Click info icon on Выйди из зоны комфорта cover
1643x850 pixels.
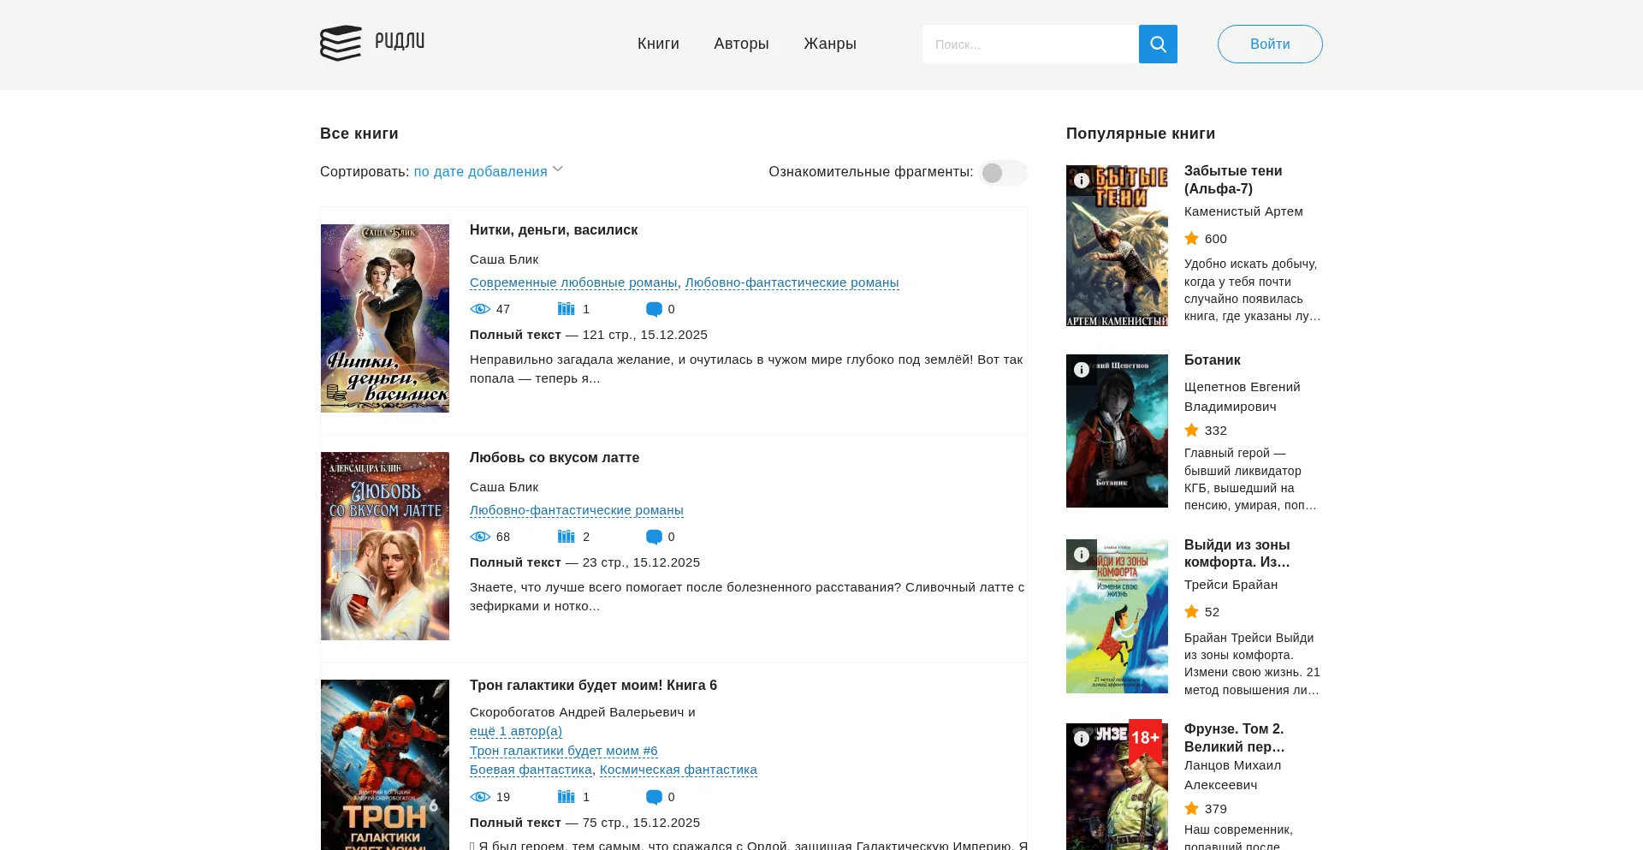point(1082,555)
